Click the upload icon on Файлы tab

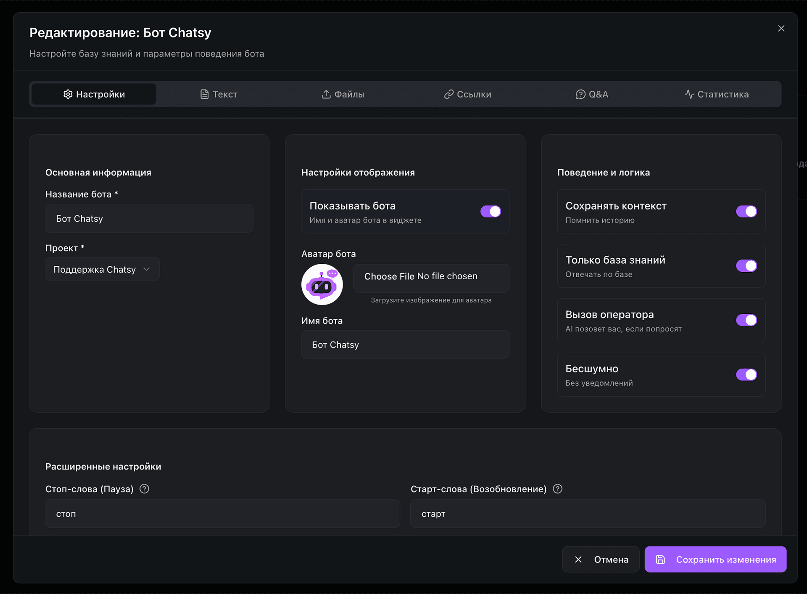326,94
